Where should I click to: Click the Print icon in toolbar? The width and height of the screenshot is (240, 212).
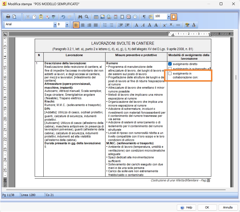coord(8,17)
